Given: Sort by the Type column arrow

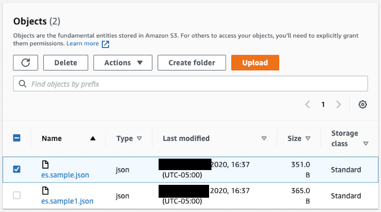Looking at the screenshot, I should pyautogui.click(x=139, y=138).
